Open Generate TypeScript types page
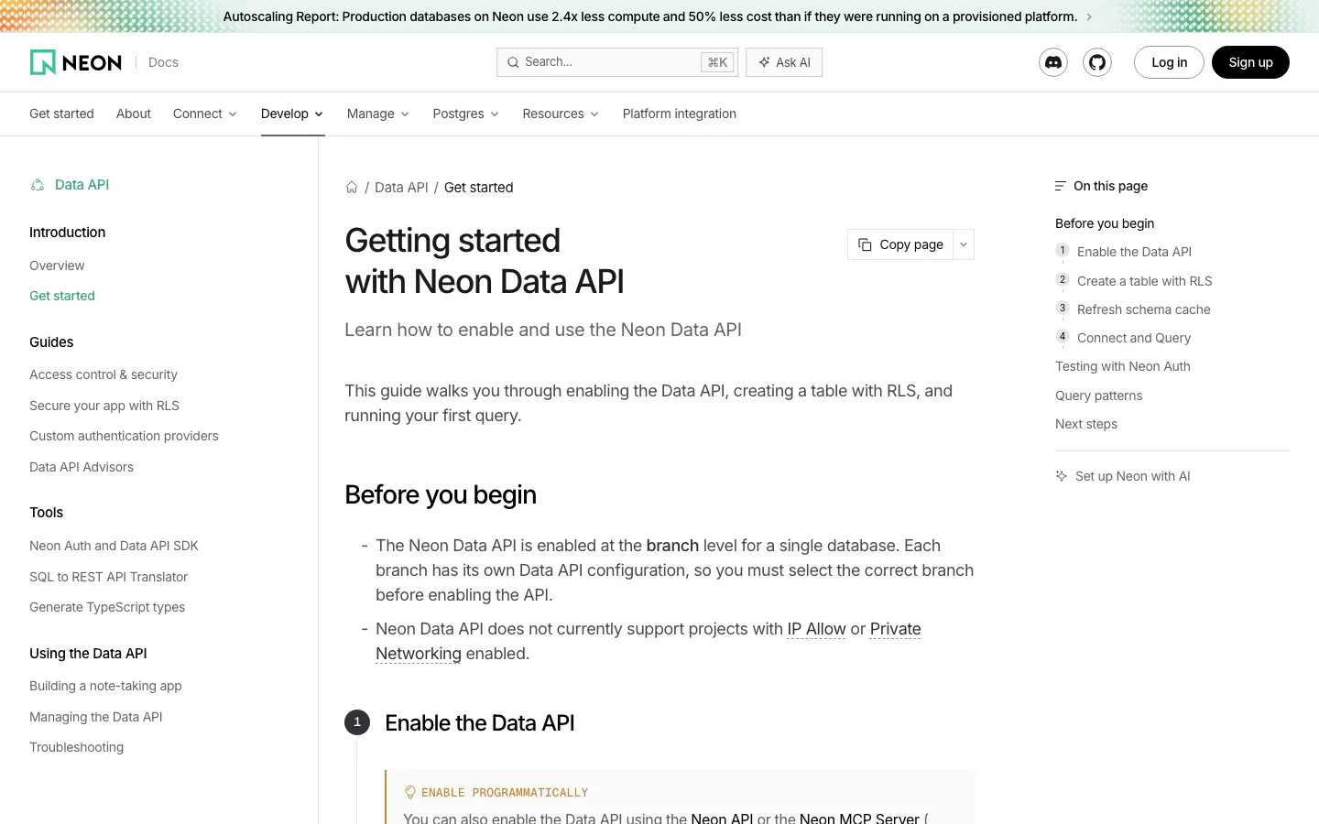This screenshot has width=1319, height=824. coord(107,607)
